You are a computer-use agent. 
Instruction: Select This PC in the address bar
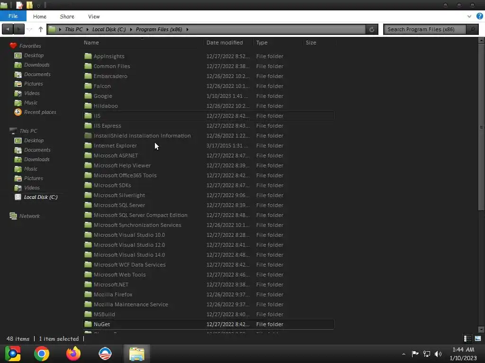pyautogui.click(x=73, y=29)
